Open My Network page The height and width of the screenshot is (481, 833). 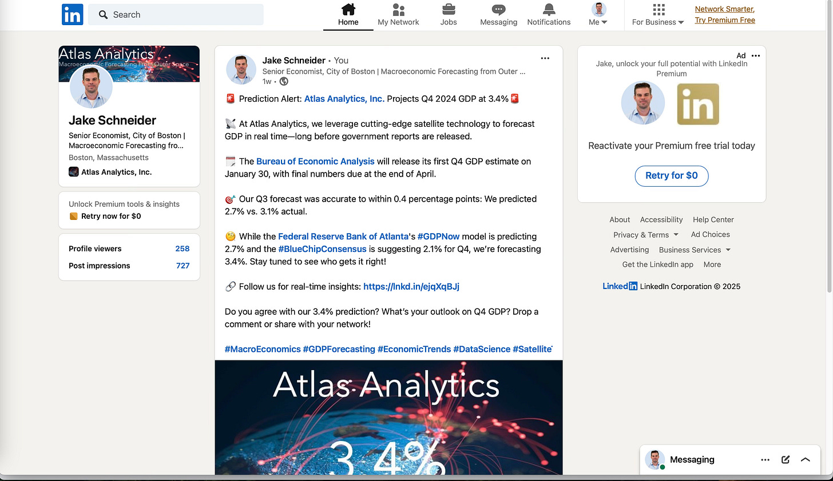coord(398,15)
